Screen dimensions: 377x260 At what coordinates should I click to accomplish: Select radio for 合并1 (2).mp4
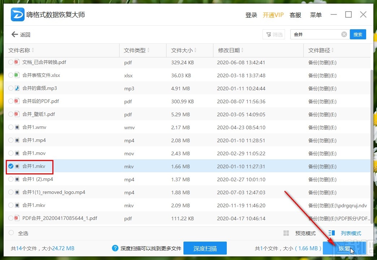click(10, 179)
